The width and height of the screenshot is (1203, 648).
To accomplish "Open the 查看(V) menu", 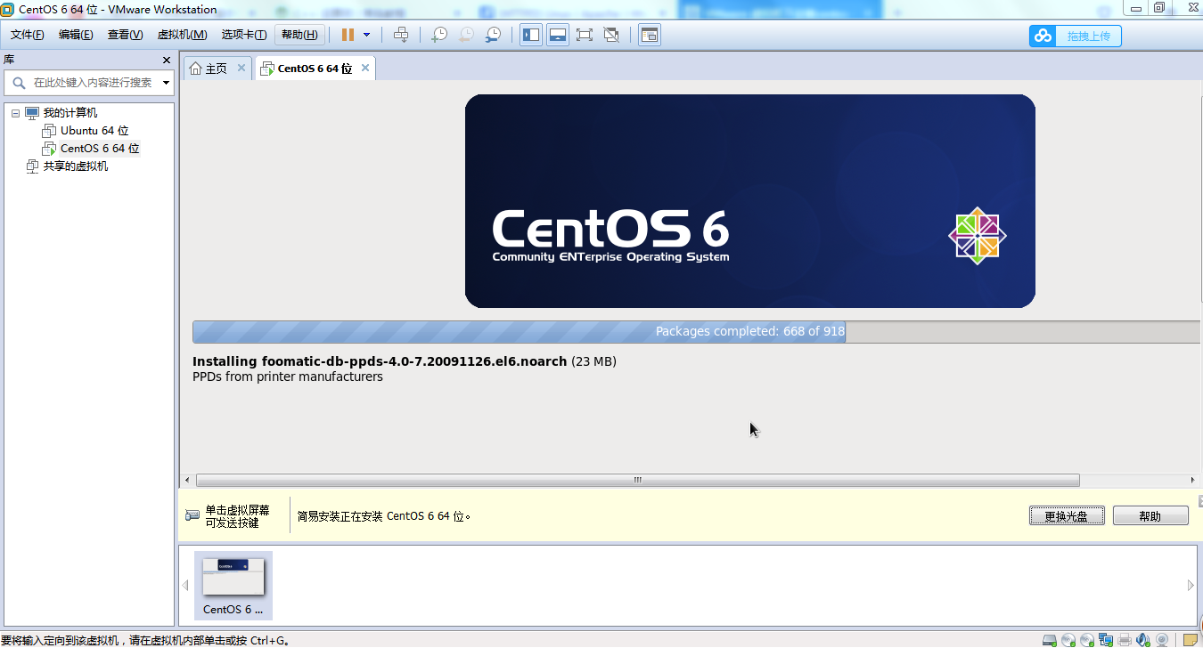I will 126,35.
